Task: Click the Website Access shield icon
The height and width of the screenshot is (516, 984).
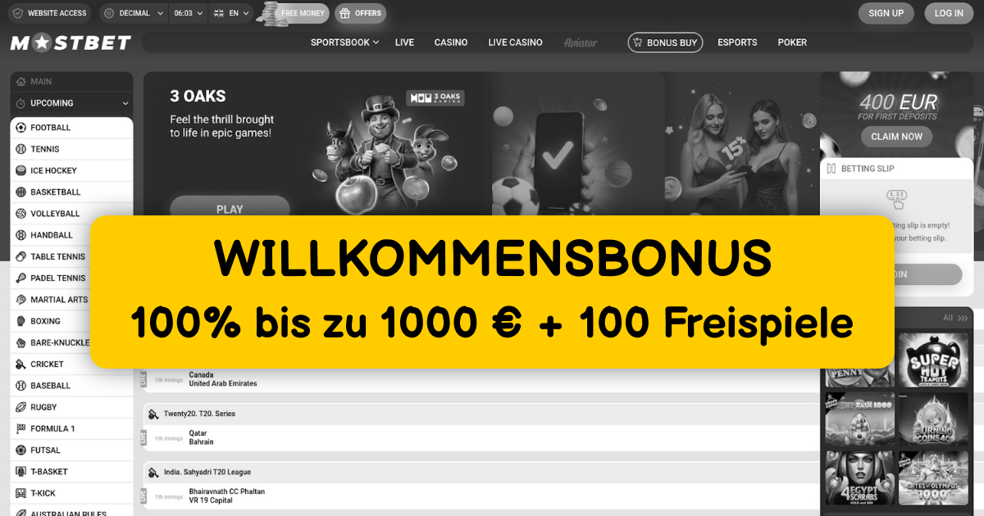Action: tap(17, 13)
